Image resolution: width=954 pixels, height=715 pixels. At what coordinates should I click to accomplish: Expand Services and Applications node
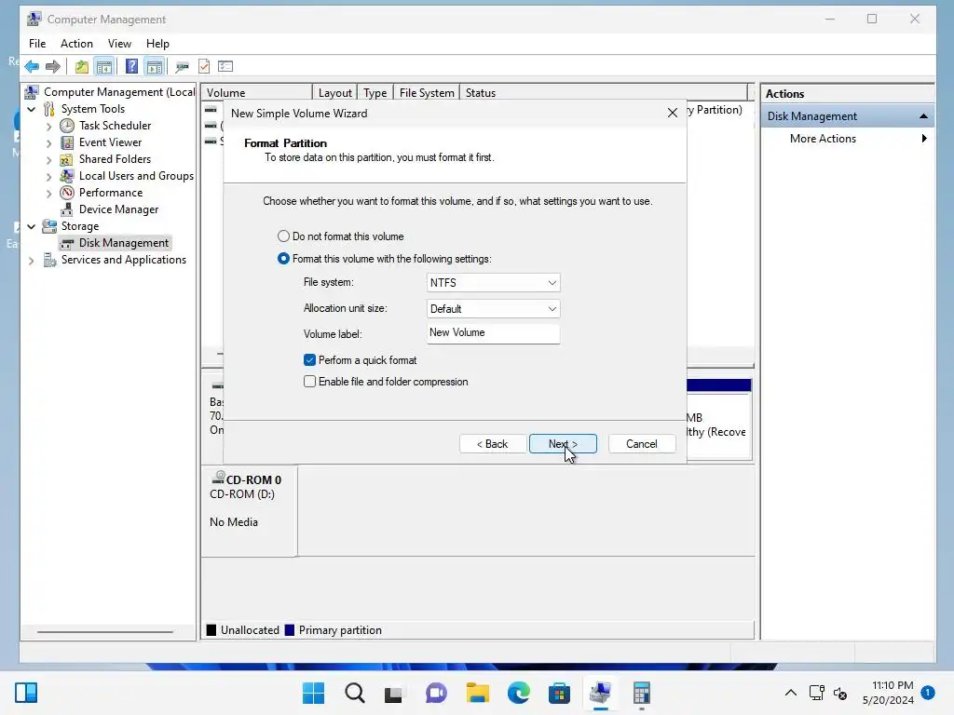[x=32, y=261]
